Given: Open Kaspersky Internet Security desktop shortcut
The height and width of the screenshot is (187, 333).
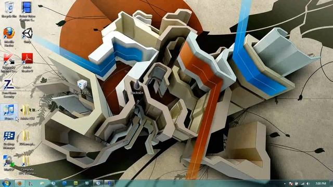Looking at the screenshot, I should tap(9, 63).
